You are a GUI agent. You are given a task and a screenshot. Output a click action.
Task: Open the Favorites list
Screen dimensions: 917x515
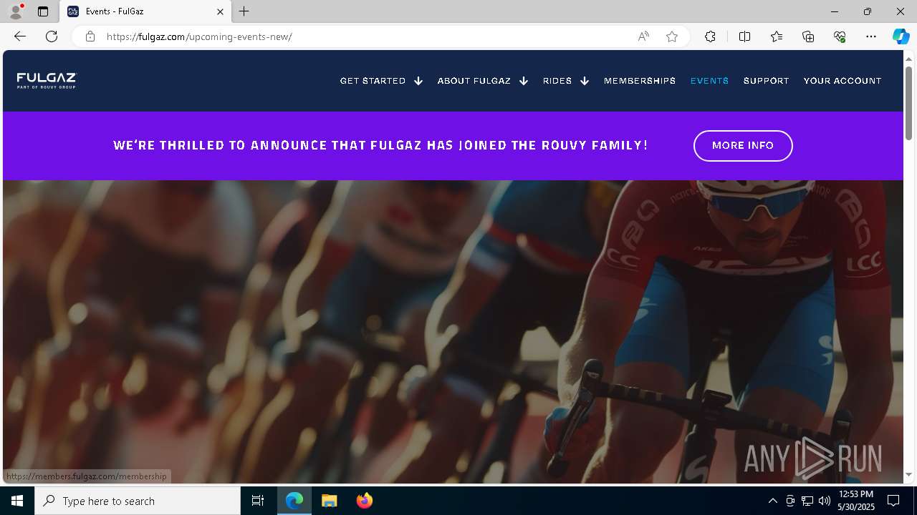[777, 36]
